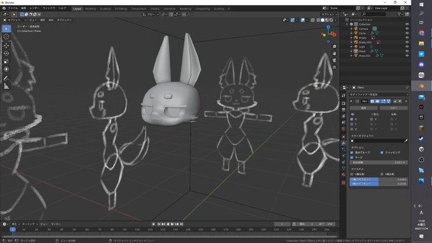This screenshot has width=432, height=243.
Task: Expand the Circle object in outliner
Action: pyautogui.click(x=351, y=33)
